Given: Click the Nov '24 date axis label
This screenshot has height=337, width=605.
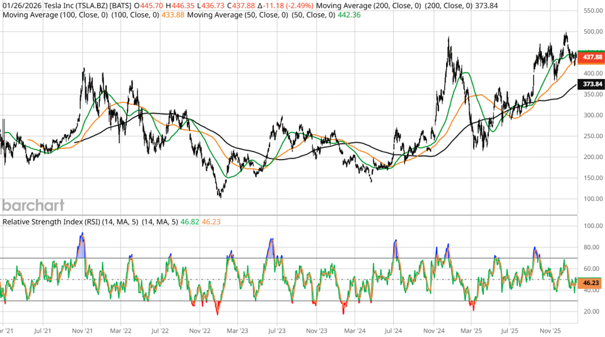Looking at the screenshot, I should click(435, 330).
